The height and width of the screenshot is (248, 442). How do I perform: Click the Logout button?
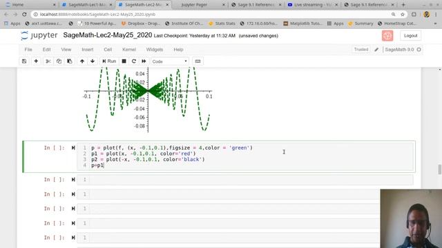click(x=410, y=36)
